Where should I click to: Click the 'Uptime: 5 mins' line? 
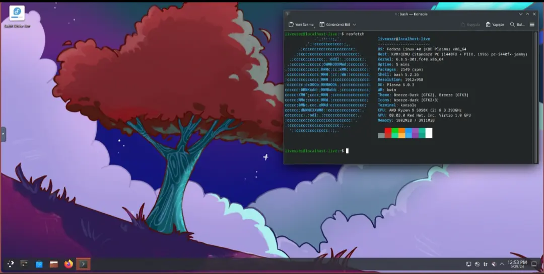[x=393, y=64]
